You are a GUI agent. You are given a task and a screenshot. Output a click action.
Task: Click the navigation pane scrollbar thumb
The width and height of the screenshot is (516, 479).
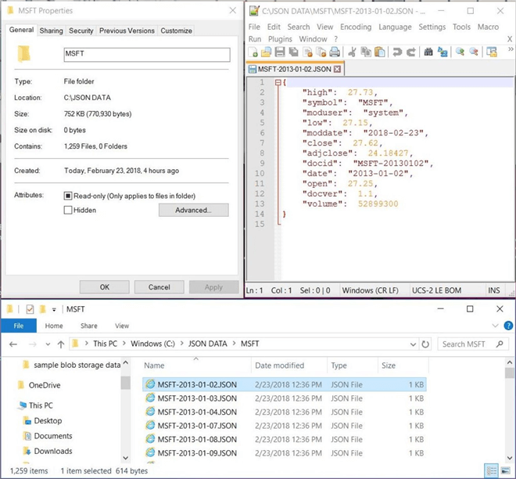[x=125, y=383]
